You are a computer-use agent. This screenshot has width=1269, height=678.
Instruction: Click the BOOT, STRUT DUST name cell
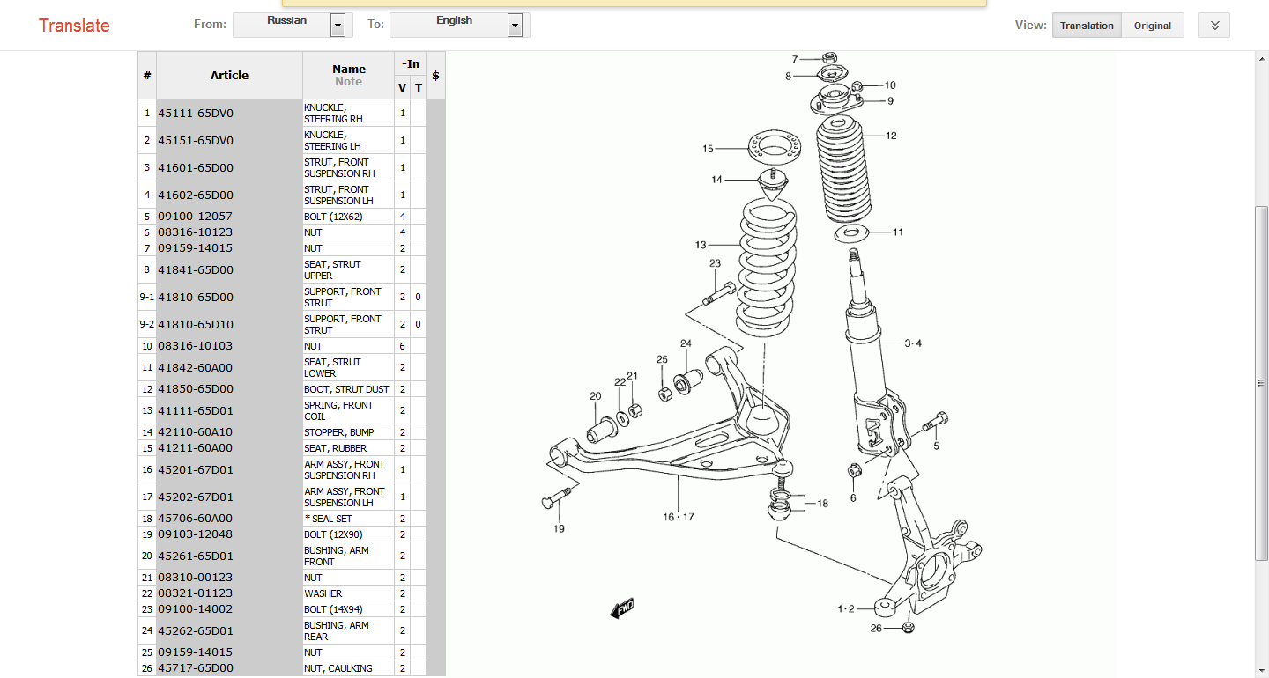pos(348,389)
